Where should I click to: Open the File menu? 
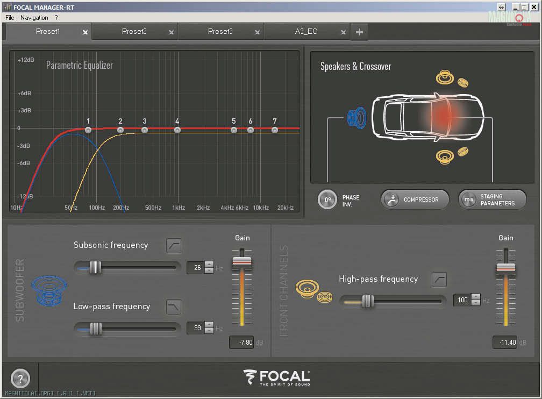[10, 18]
